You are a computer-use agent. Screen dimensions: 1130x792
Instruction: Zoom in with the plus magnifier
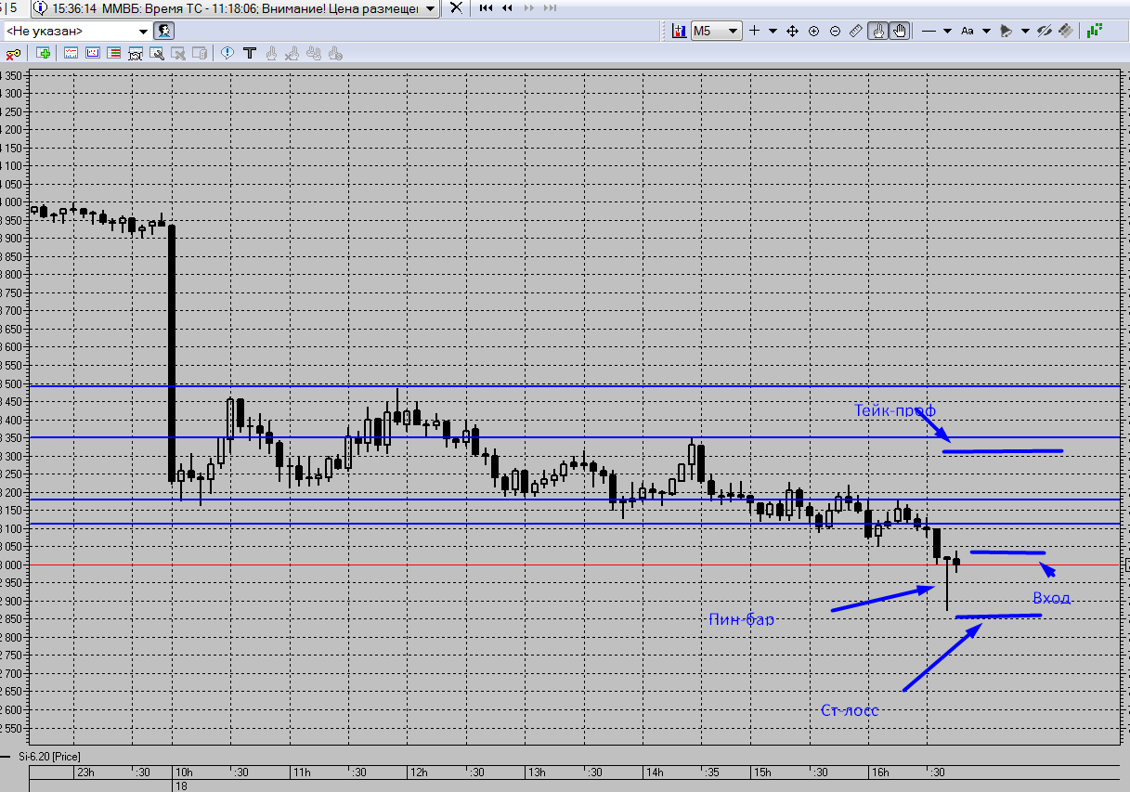813,31
